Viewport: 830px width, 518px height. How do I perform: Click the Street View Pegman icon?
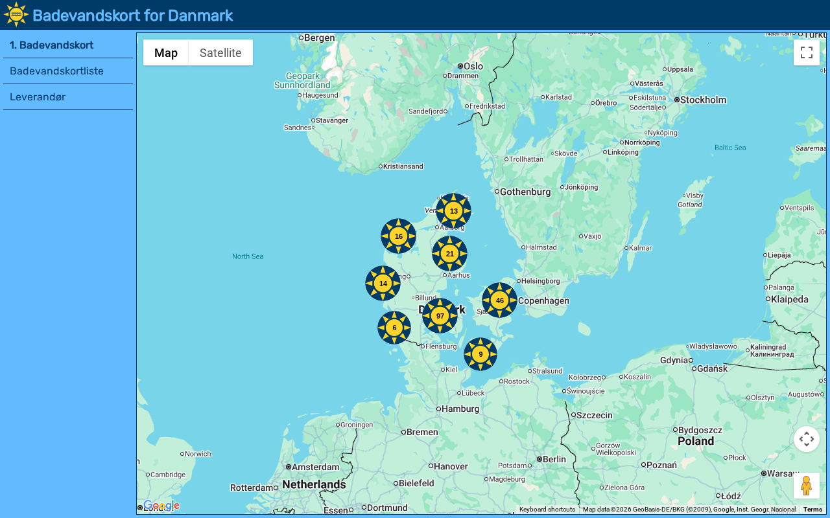coord(807,486)
